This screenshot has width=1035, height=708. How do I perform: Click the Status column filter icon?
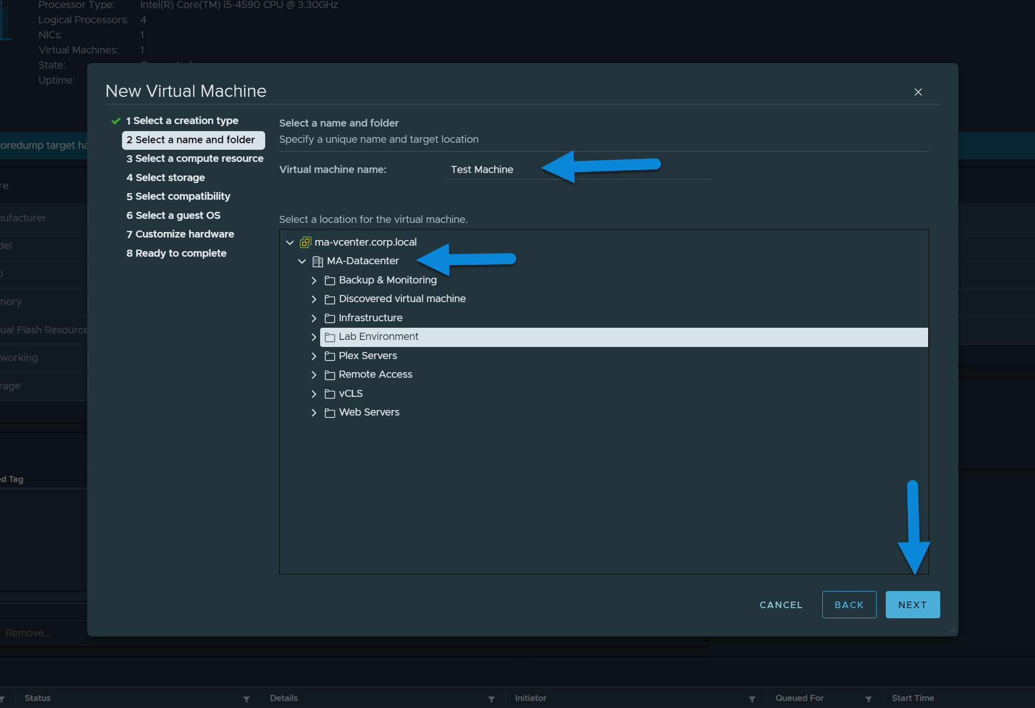pyautogui.click(x=247, y=699)
